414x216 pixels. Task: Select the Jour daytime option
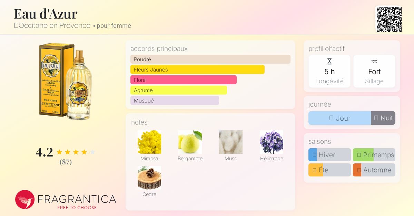[339, 118]
